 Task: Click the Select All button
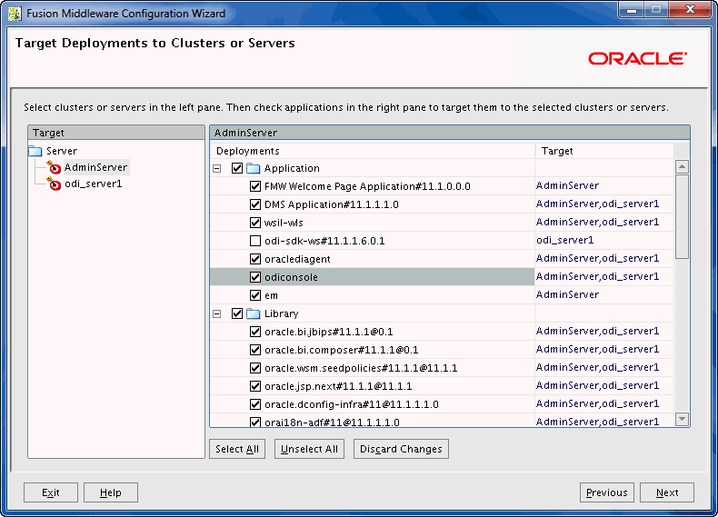click(x=237, y=449)
